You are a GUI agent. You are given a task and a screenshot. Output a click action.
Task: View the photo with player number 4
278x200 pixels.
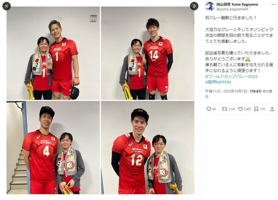pyautogui.click(x=53, y=147)
